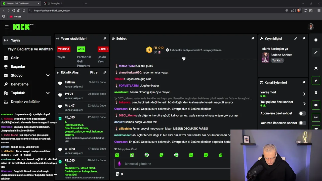Click the Turkish language tag
Viewport: 322px width, 181px height.
click(277, 60)
